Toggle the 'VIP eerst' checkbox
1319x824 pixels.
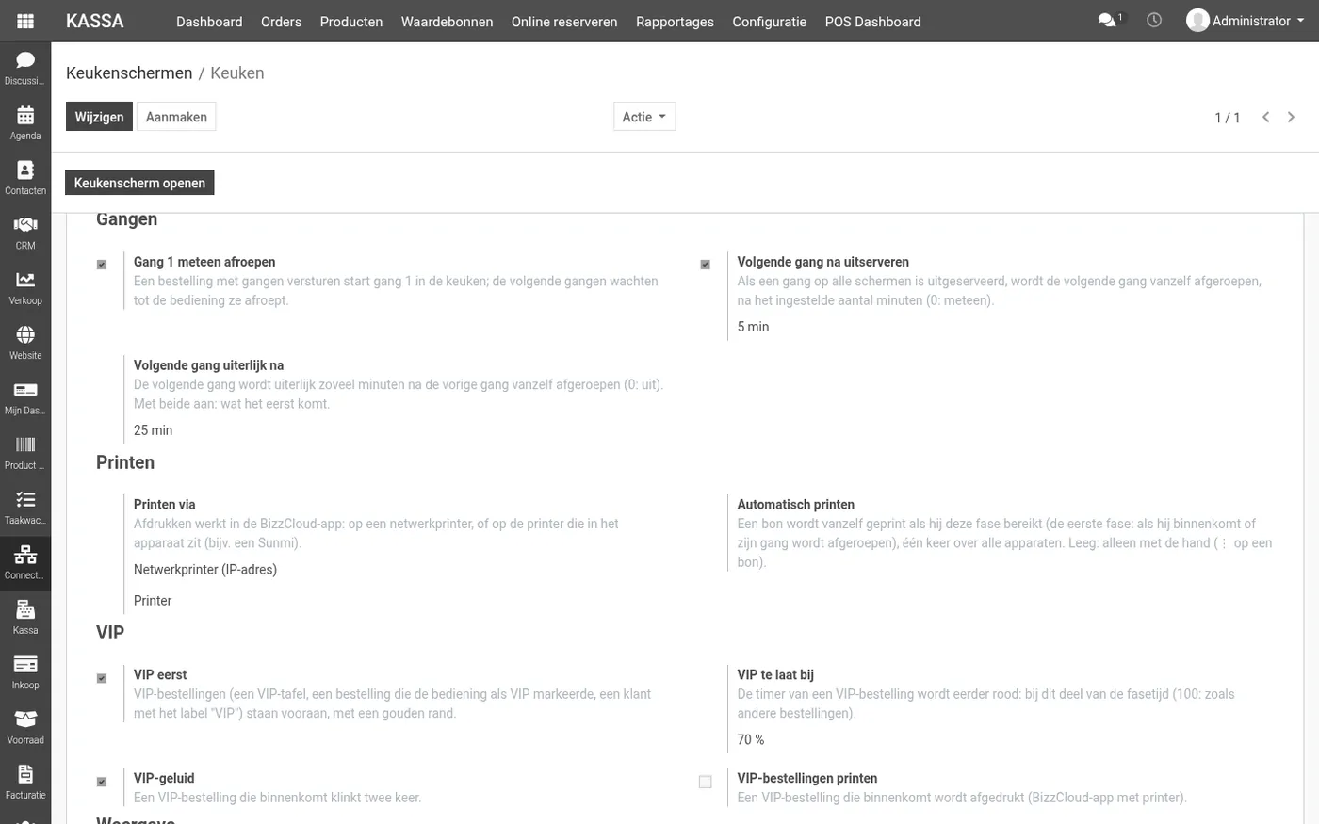coord(102,678)
